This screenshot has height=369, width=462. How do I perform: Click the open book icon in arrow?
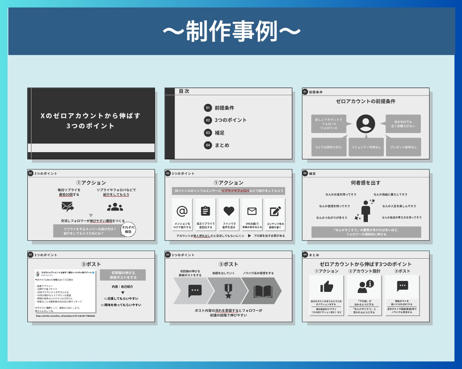click(x=263, y=291)
